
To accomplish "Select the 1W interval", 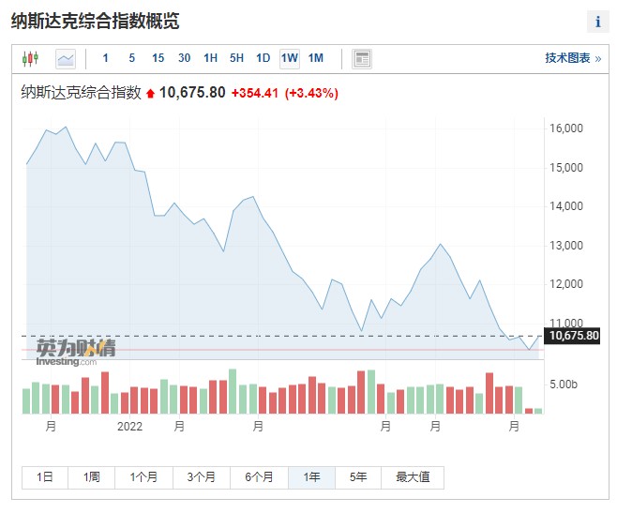I will (289, 58).
